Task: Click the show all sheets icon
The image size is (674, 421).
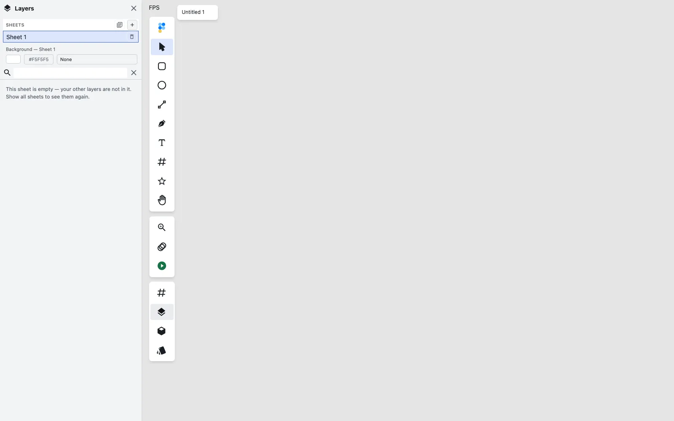Action: point(120,25)
